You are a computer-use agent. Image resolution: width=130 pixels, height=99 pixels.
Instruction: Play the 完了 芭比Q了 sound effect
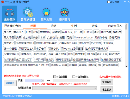(24, 60)
